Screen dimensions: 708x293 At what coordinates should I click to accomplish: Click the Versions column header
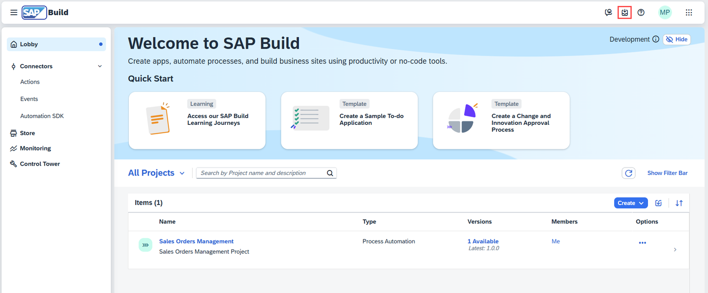point(479,222)
